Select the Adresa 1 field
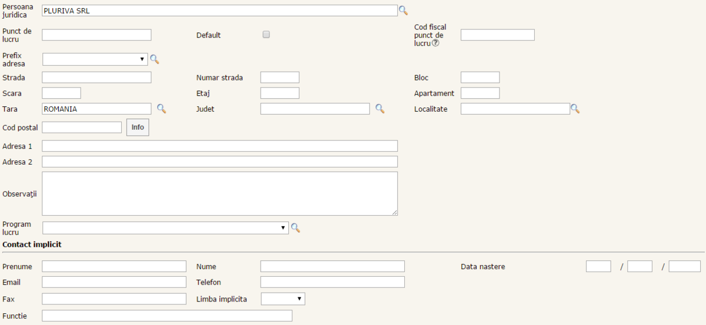The height and width of the screenshot is (325, 706). [x=219, y=146]
